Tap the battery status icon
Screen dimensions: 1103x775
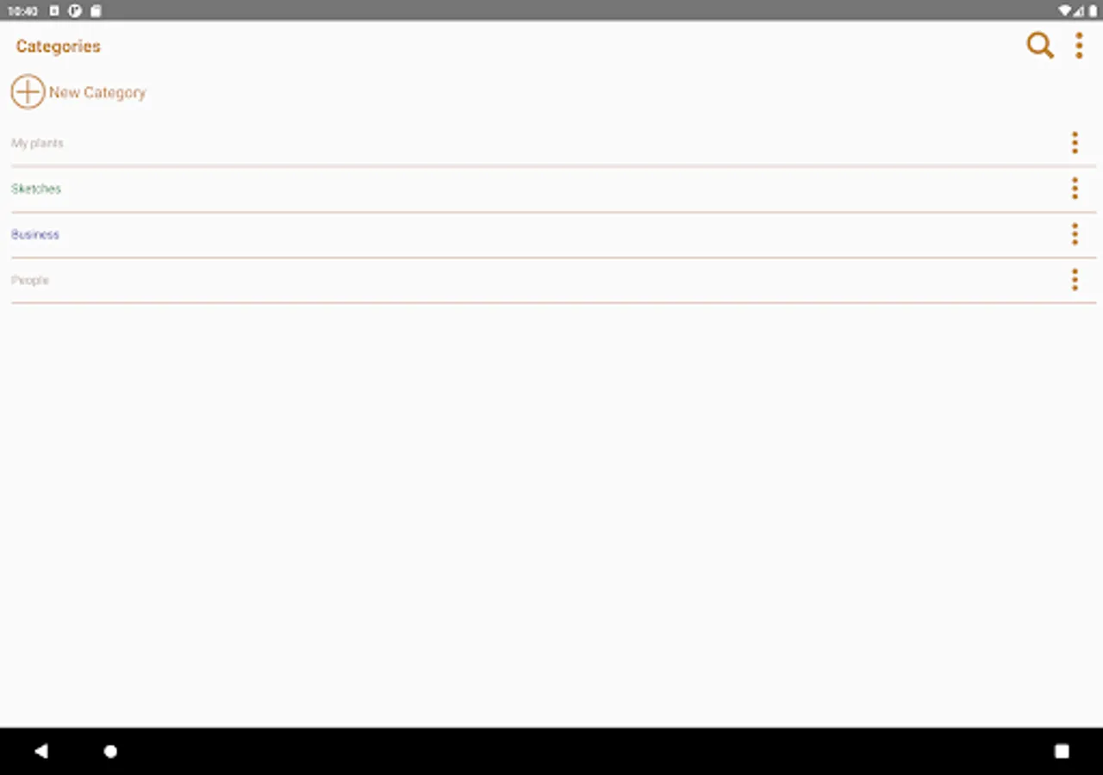click(x=1093, y=11)
